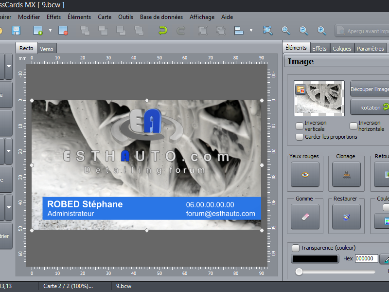
Task: Click the first layer-order toolbar icon
Action: (x=85, y=31)
